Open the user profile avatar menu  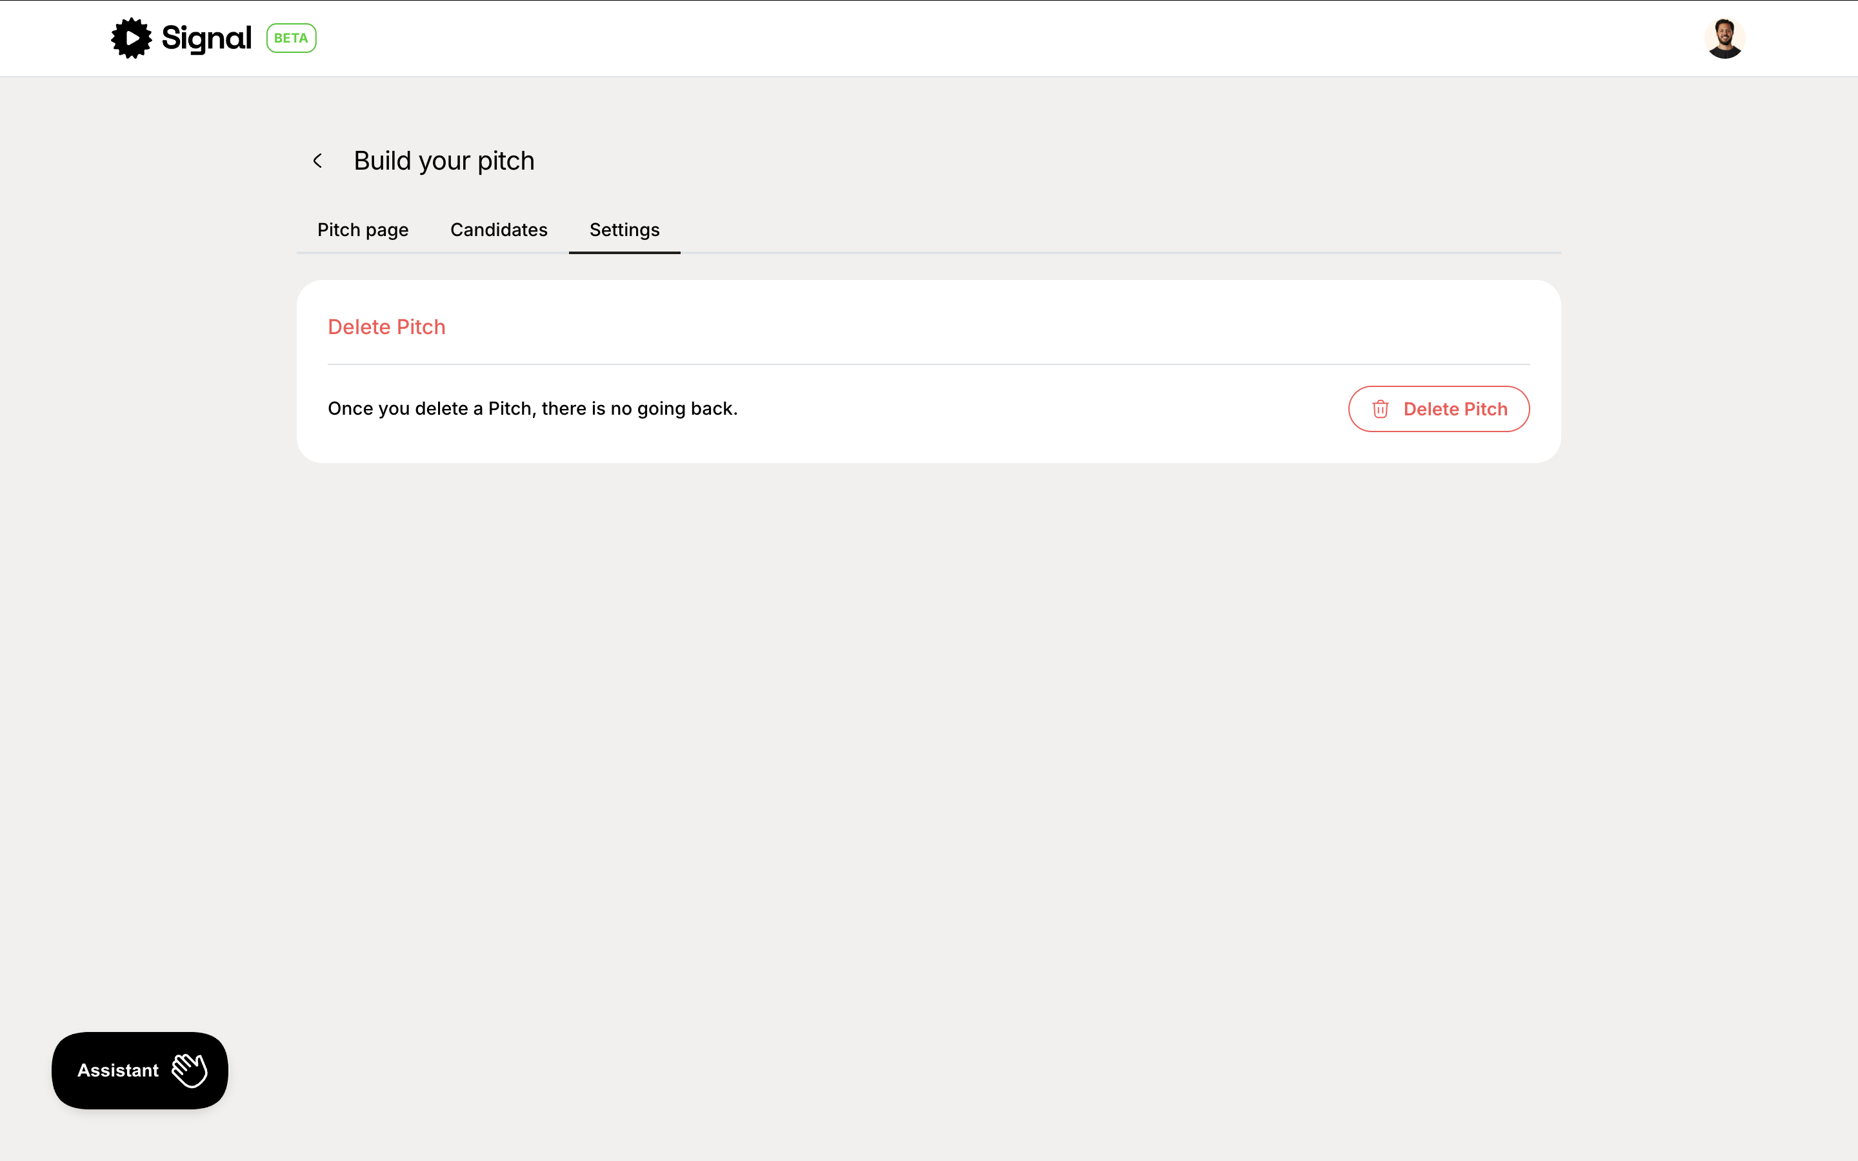1724,39
